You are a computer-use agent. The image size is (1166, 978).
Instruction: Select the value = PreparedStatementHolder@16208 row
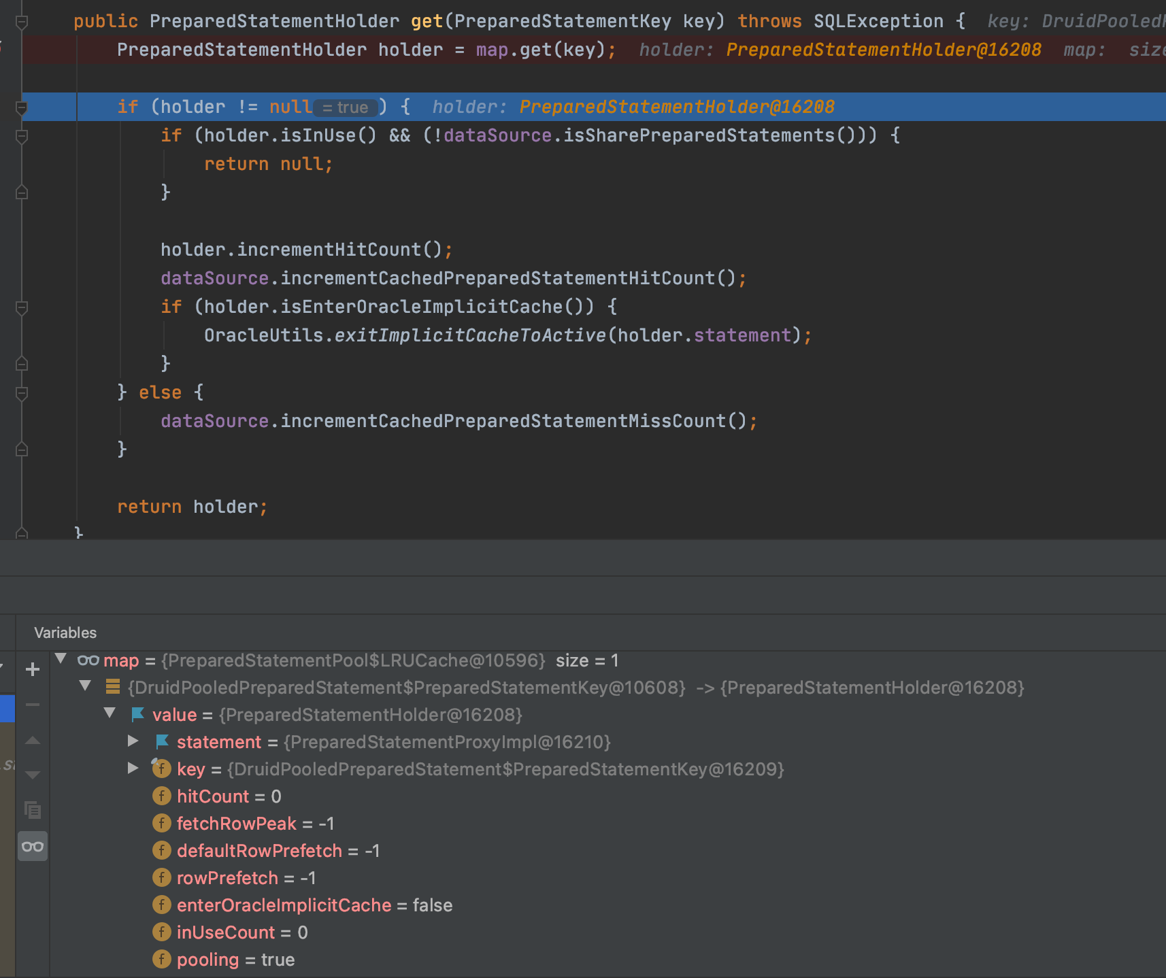(607, 715)
